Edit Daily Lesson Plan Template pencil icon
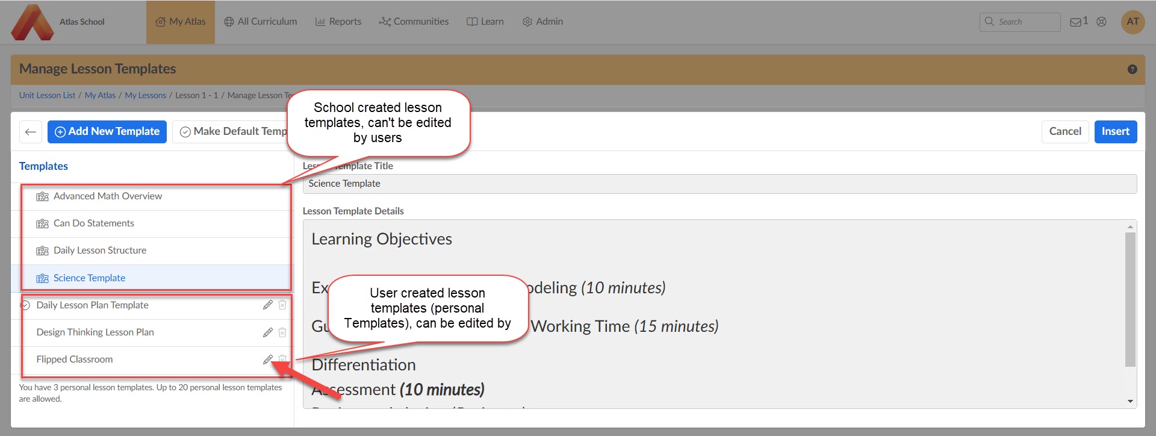Image resolution: width=1156 pixels, height=436 pixels. pyautogui.click(x=268, y=305)
